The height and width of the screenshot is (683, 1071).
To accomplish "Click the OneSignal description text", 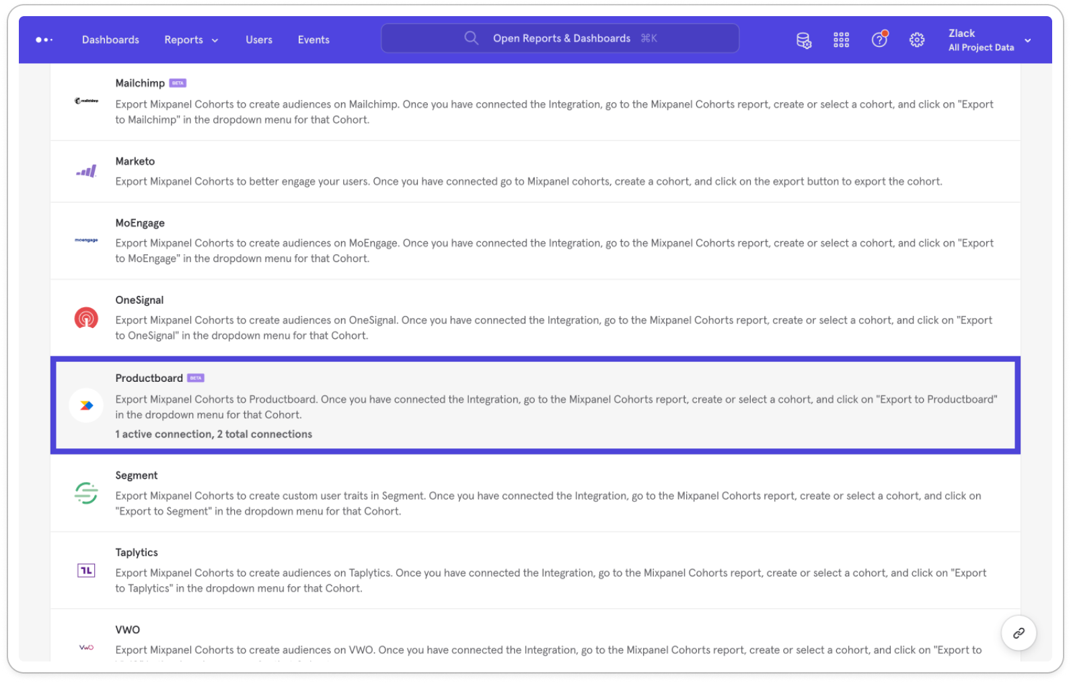I will (554, 328).
